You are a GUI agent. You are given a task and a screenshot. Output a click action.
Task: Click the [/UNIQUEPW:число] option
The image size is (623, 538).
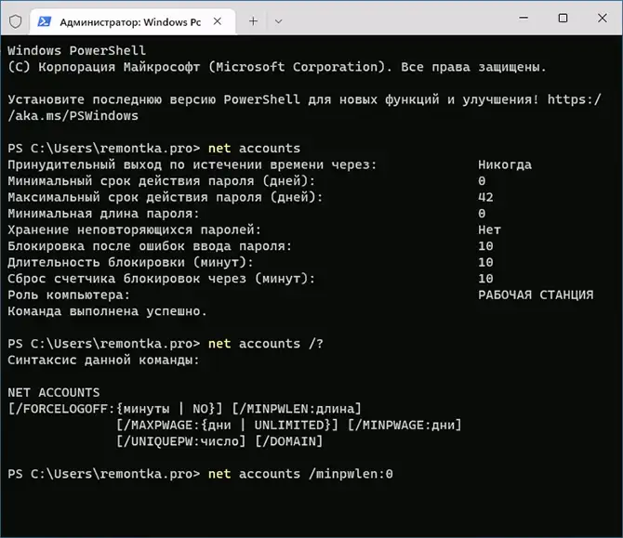coord(180,441)
